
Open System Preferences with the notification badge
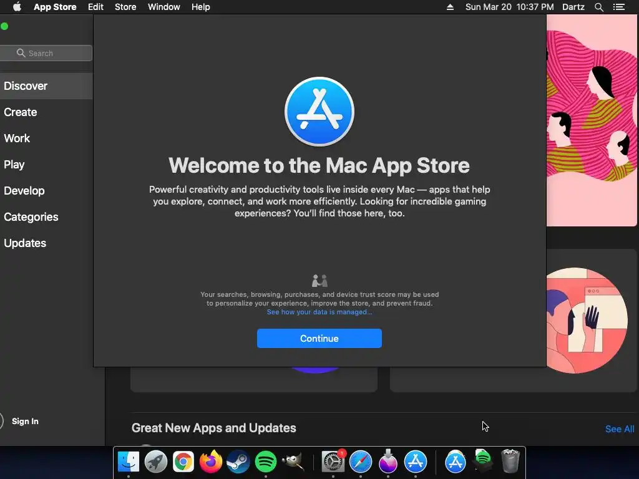333,462
